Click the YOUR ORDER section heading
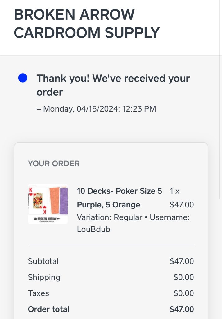222x319 pixels. tap(54, 164)
